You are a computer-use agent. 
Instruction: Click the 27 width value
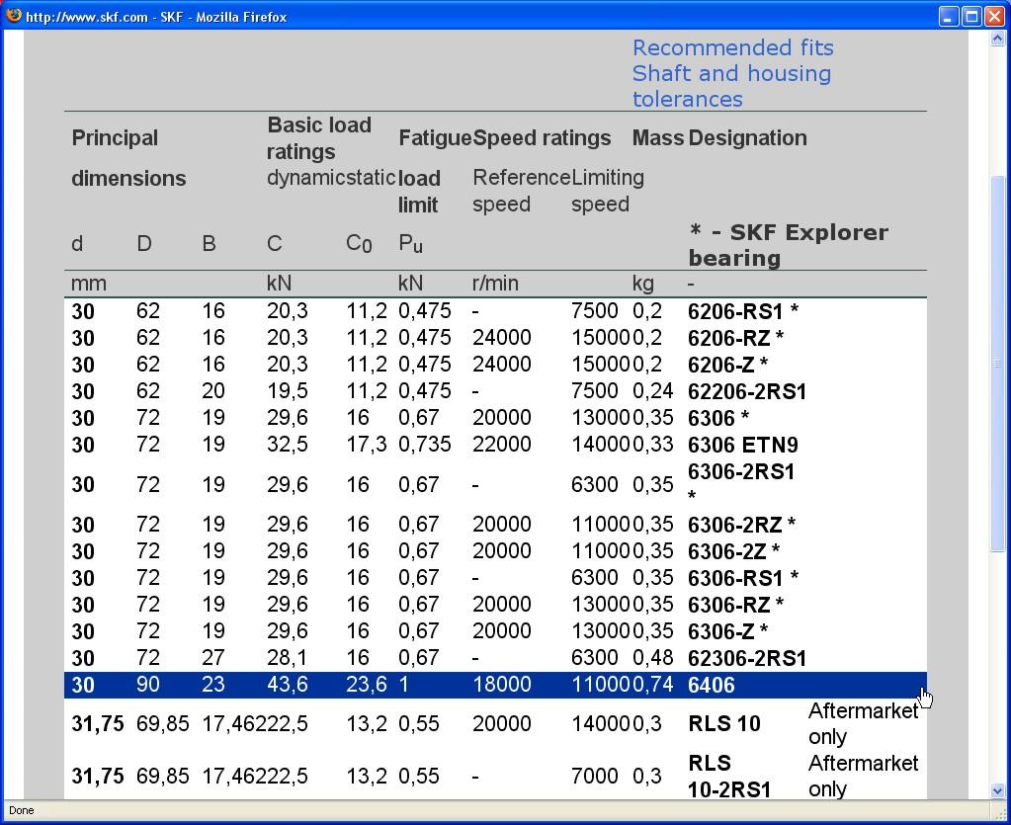point(213,658)
